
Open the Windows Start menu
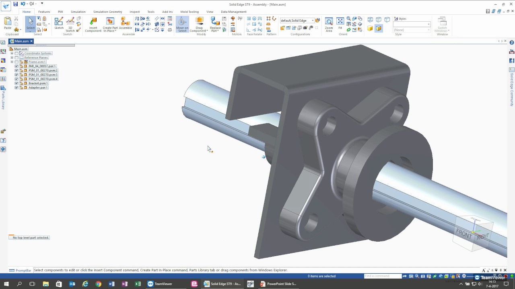tap(6, 284)
